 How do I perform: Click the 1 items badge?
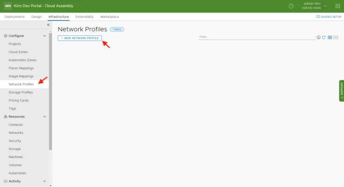click(117, 29)
